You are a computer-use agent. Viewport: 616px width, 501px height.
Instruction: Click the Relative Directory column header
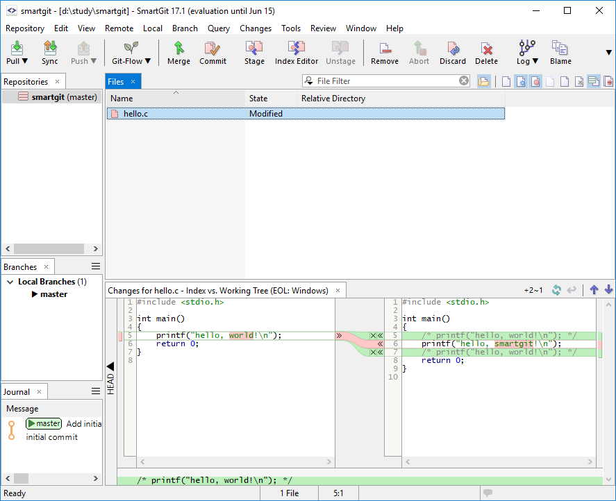[401, 99]
